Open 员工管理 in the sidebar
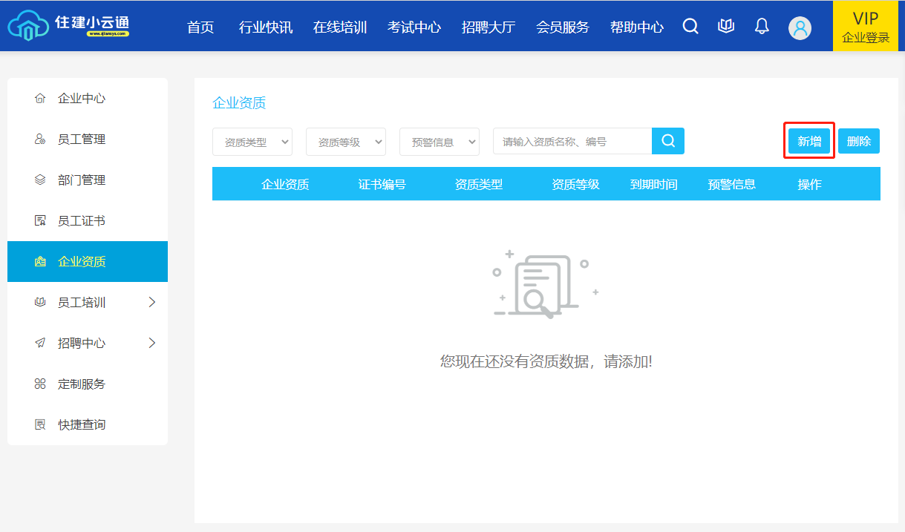 pos(82,139)
